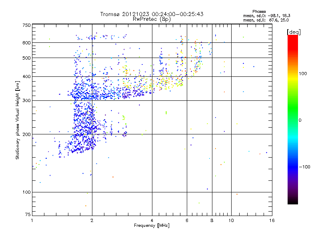
Task: Click y-axis tick label '300'
Action: coord(26,101)
